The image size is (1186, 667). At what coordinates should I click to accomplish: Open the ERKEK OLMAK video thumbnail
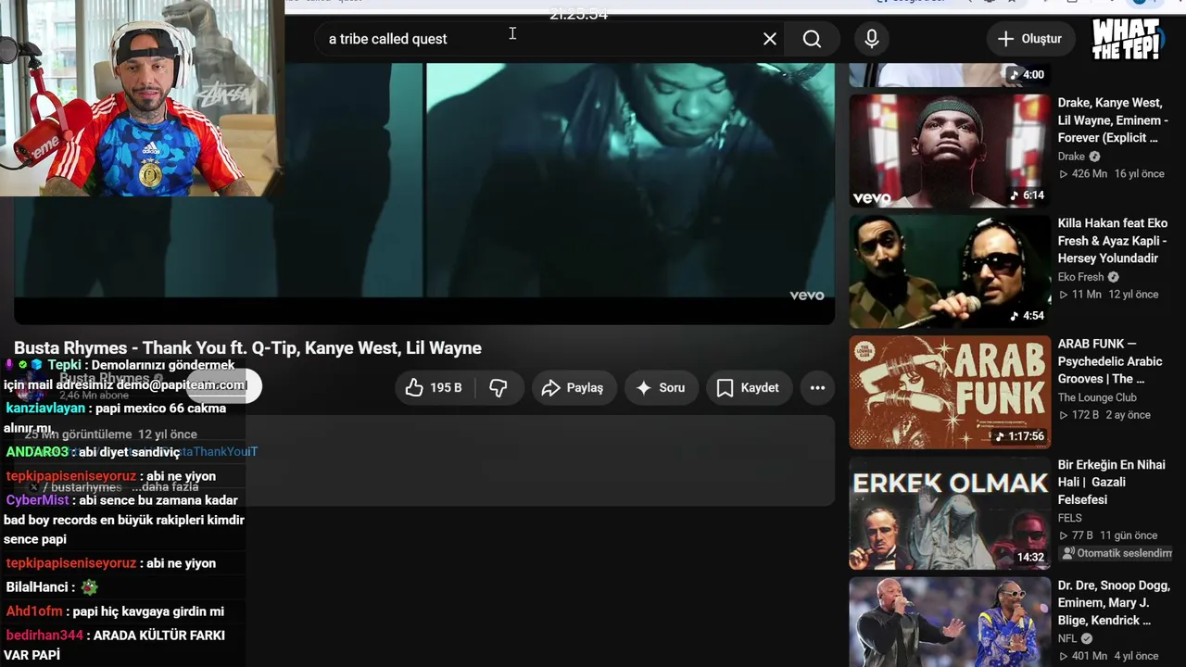coord(950,513)
